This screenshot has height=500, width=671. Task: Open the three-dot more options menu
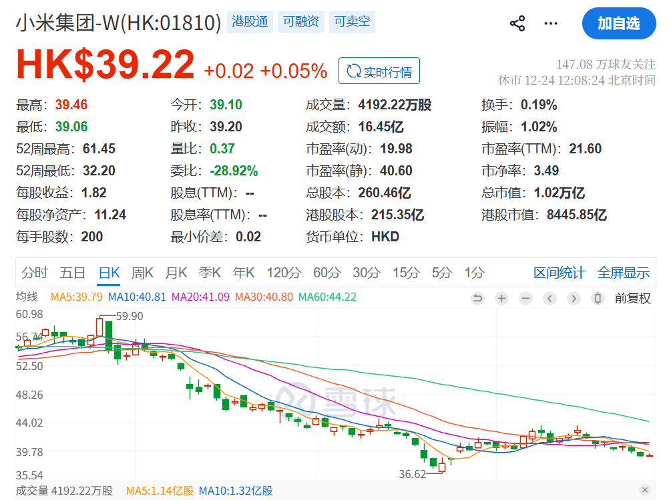[551, 24]
